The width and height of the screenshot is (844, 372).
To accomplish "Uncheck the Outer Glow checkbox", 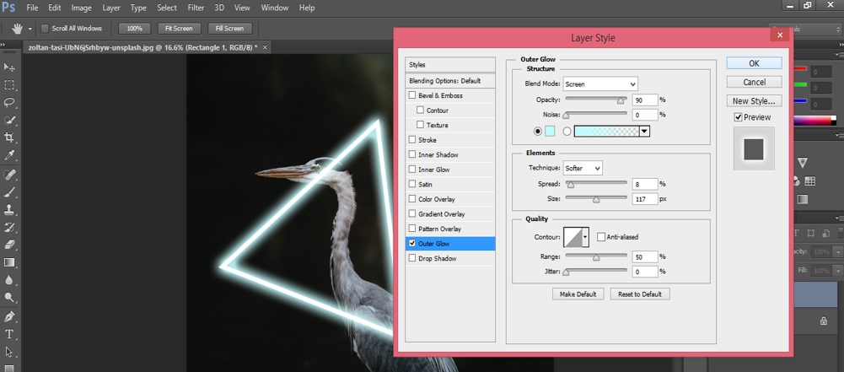I will pyautogui.click(x=412, y=243).
